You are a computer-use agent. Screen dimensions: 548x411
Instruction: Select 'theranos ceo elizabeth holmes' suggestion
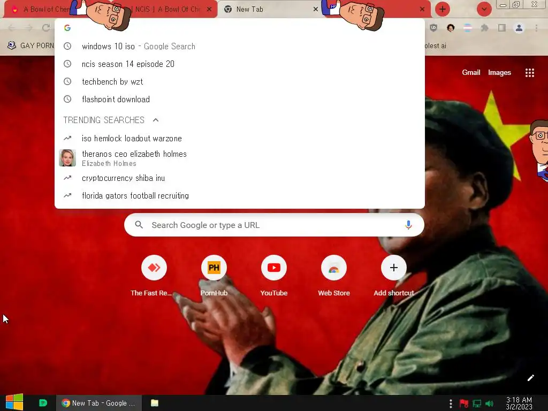click(239, 158)
